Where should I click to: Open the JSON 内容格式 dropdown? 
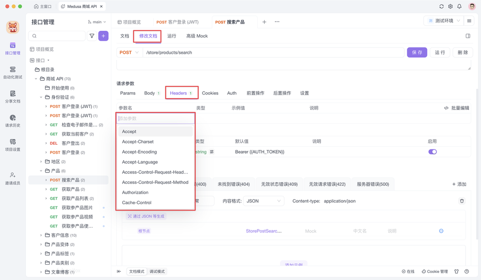click(x=264, y=201)
